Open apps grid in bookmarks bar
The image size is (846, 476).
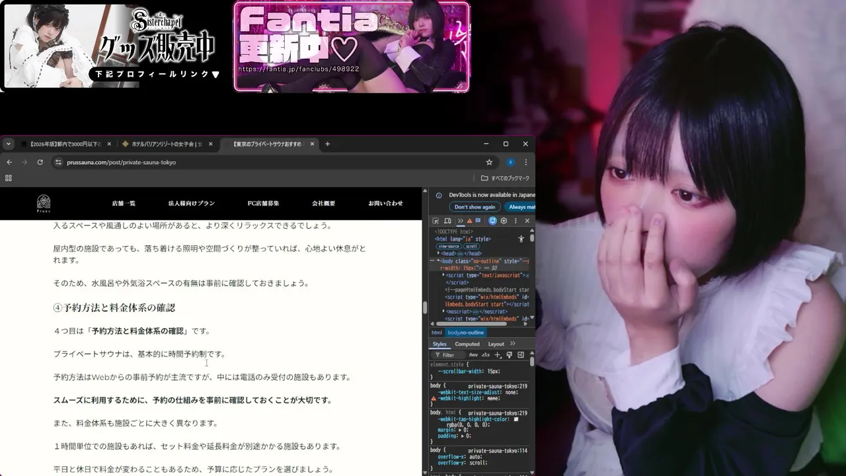[9, 178]
